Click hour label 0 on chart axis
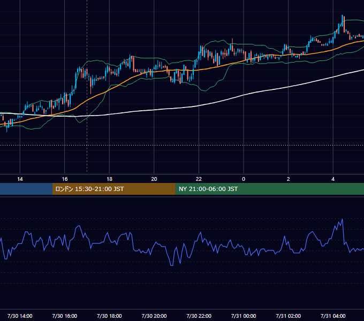The width and height of the screenshot is (364, 321). pos(244,179)
